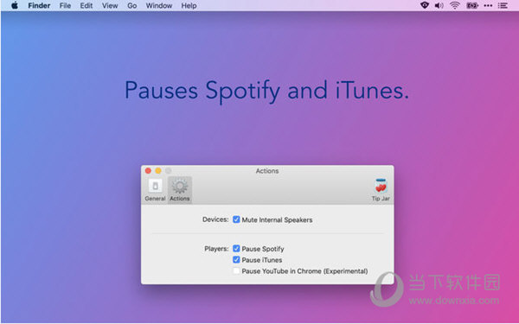Open the View menu
This screenshot has height=324, width=519.
[x=110, y=6]
